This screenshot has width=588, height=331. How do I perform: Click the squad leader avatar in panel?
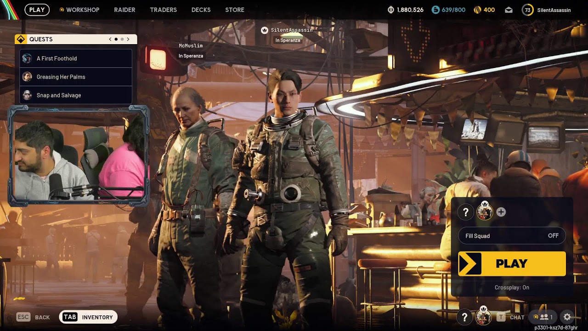point(484,211)
